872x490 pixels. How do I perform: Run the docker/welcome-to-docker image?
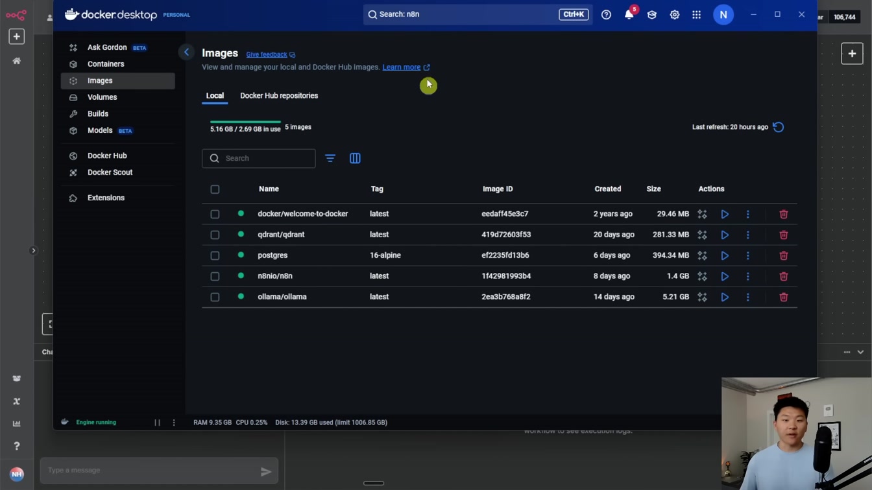(x=725, y=214)
